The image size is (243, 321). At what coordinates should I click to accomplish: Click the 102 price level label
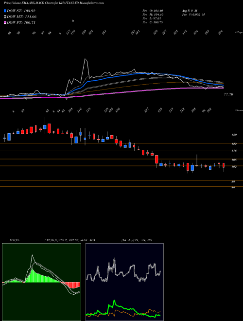[x=234, y=167]
